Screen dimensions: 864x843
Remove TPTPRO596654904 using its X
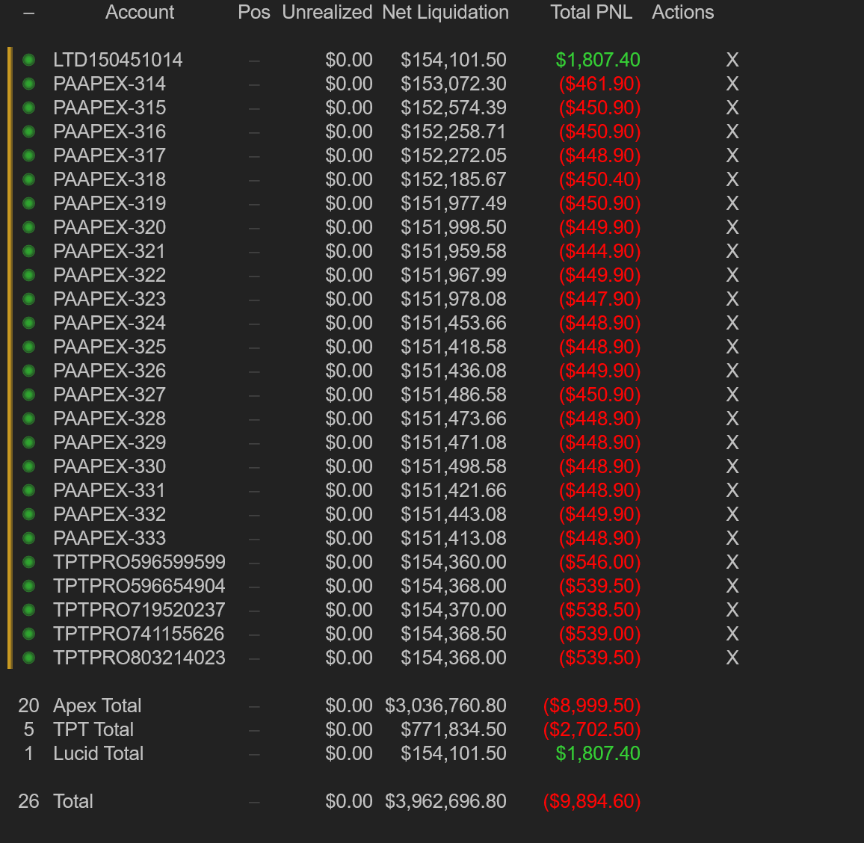[732, 586]
